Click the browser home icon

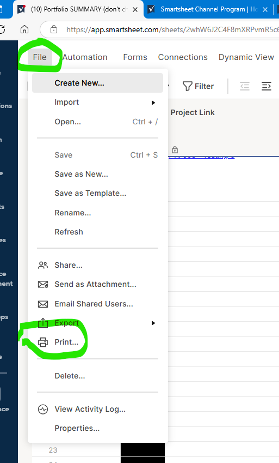point(24,29)
